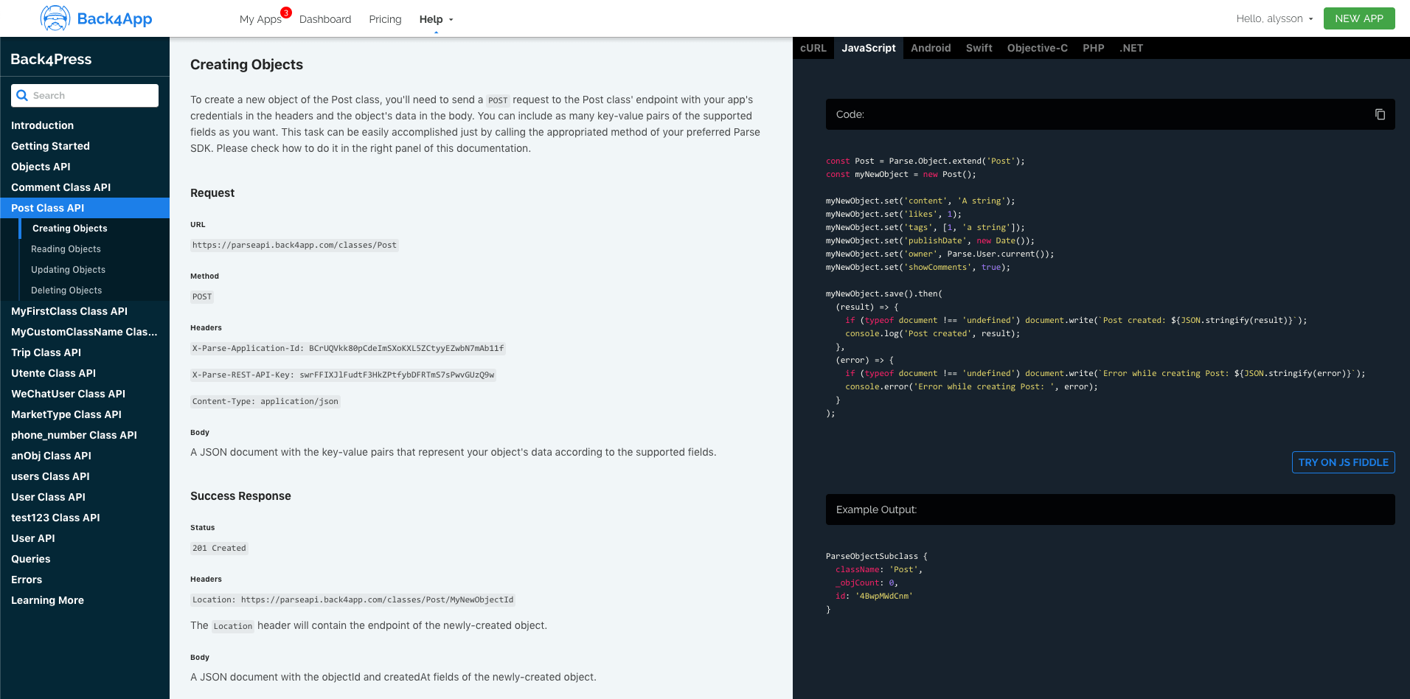This screenshot has width=1410, height=699.
Task: Open phone_number Class API
Action: [85, 435]
